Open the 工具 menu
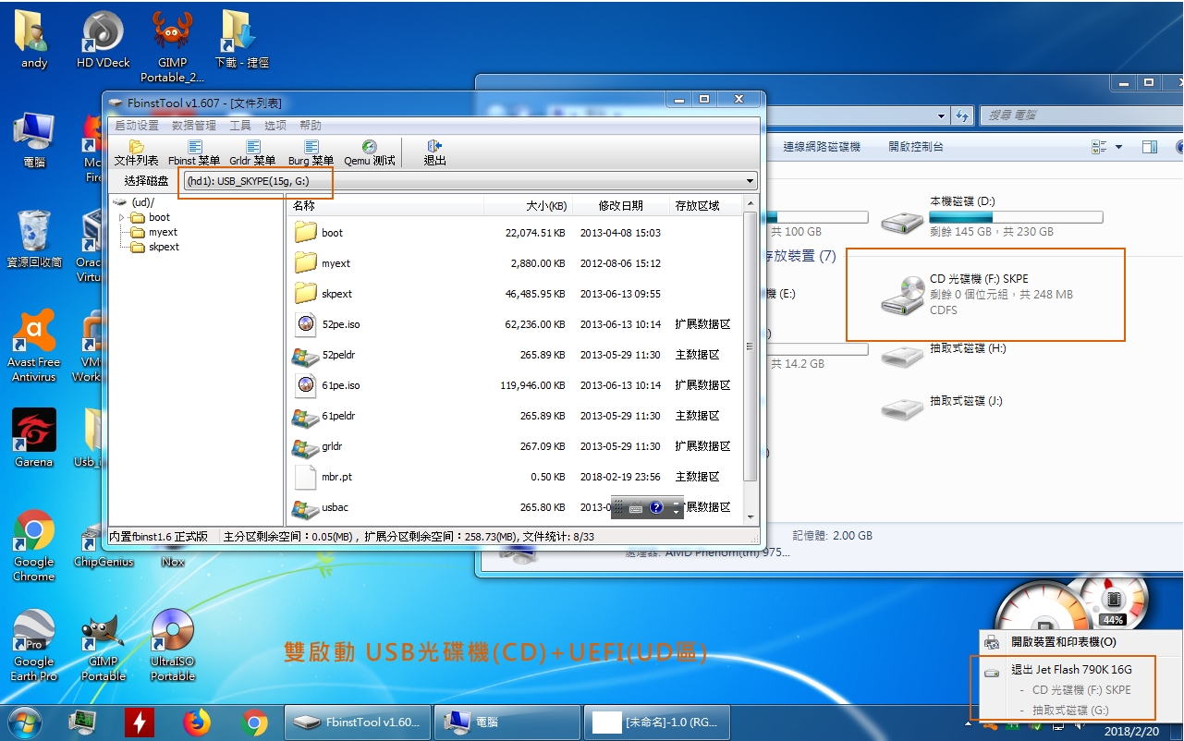Image resolution: width=1184 pixels, height=741 pixels. pos(240,125)
